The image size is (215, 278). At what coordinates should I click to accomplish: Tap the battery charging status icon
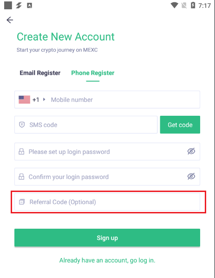click(x=193, y=5)
